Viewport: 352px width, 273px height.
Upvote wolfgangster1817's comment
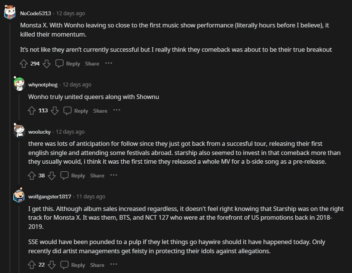pos(32,265)
